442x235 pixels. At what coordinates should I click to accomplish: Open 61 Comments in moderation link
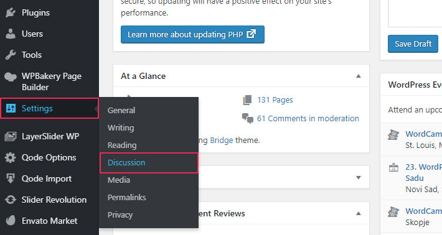click(308, 119)
